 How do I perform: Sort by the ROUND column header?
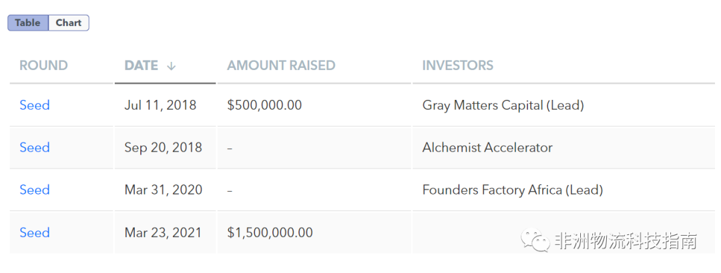[x=43, y=65]
